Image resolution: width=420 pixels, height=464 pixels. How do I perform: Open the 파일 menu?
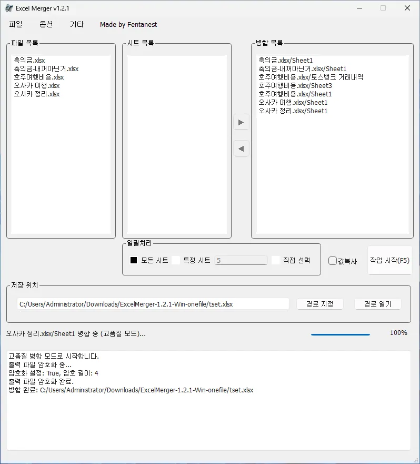pyautogui.click(x=16, y=24)
